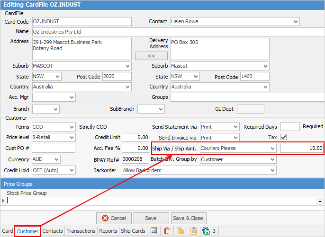Click the Acc. Fee % field
This screenshot has height=237, width=325.
tap(135, 148)
